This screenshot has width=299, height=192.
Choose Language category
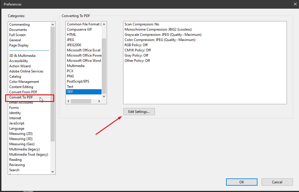(17, 128)
